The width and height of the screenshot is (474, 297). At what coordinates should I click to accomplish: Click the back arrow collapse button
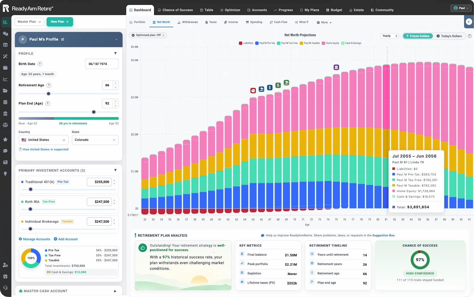[x=469, y=22]
